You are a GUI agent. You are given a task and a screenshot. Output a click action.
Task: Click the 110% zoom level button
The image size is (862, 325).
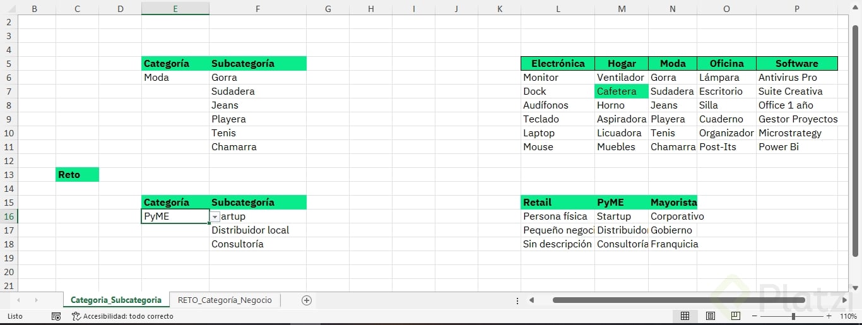[x=848, y=316]
